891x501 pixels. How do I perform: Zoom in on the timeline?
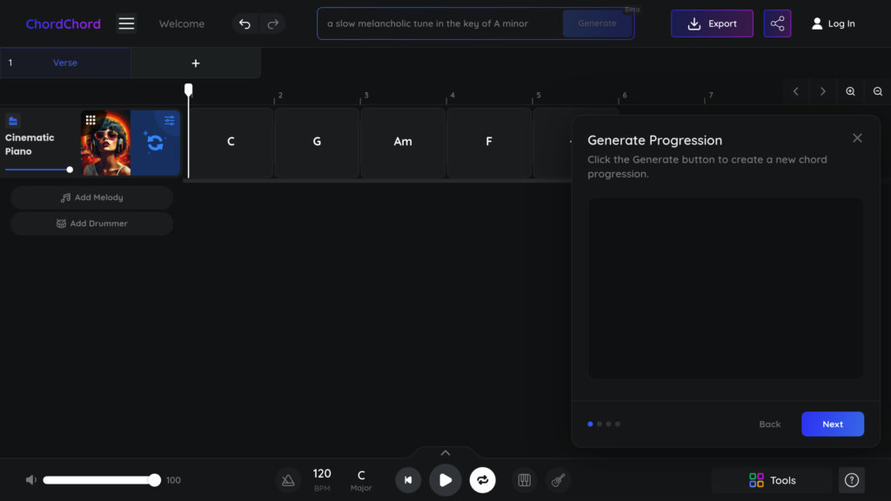tap(850, 91)
